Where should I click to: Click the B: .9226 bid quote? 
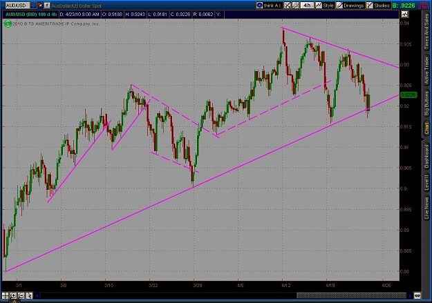(404, 6)
